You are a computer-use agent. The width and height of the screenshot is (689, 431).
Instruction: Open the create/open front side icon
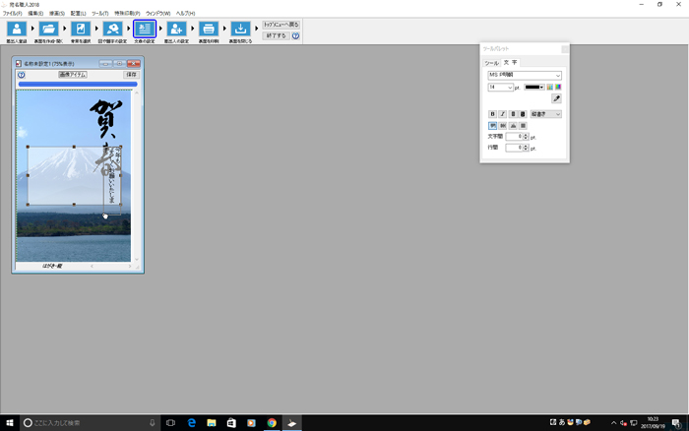pyautogui.click(x=48, y=31)
